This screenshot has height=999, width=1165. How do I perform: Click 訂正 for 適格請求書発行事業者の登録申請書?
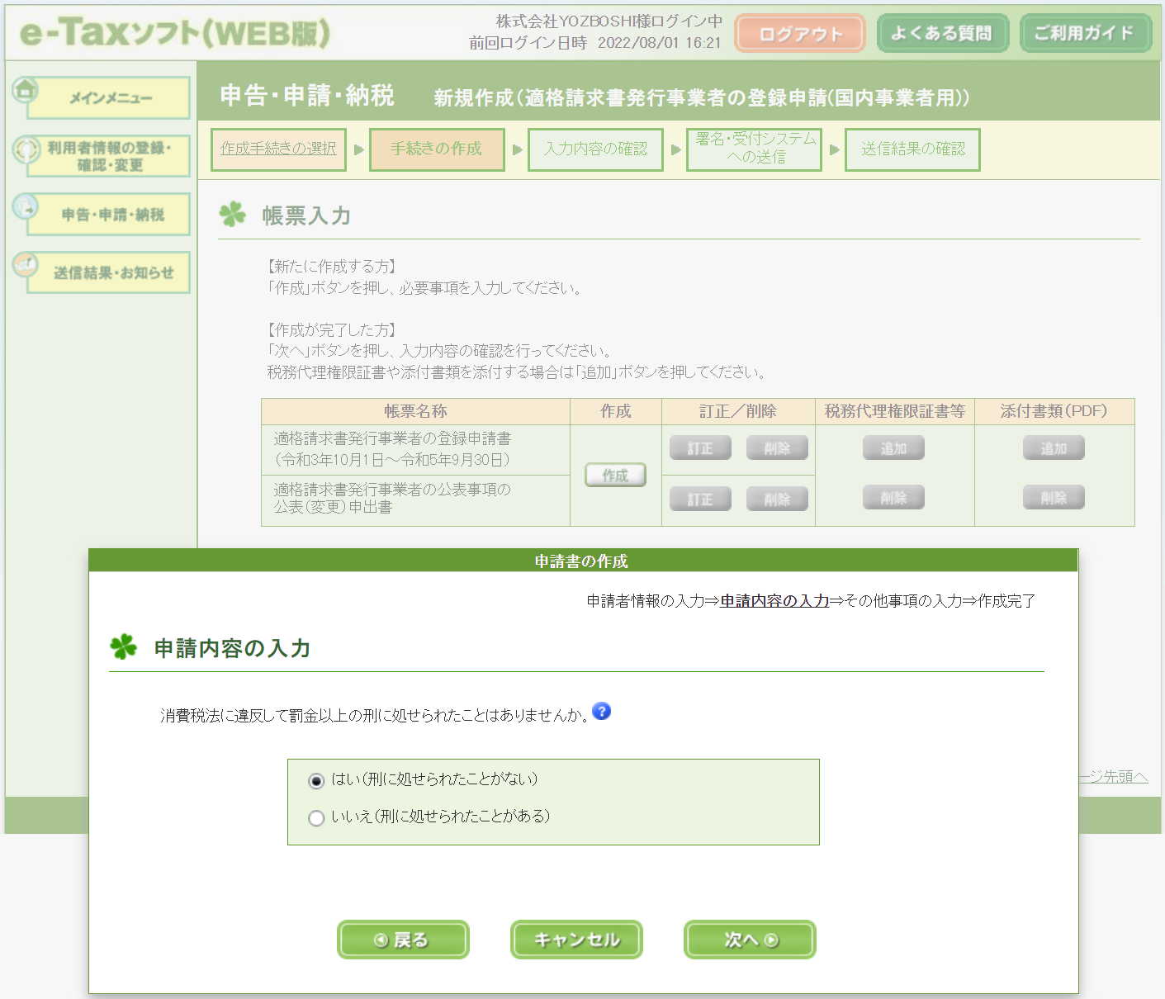pos(700,448)
